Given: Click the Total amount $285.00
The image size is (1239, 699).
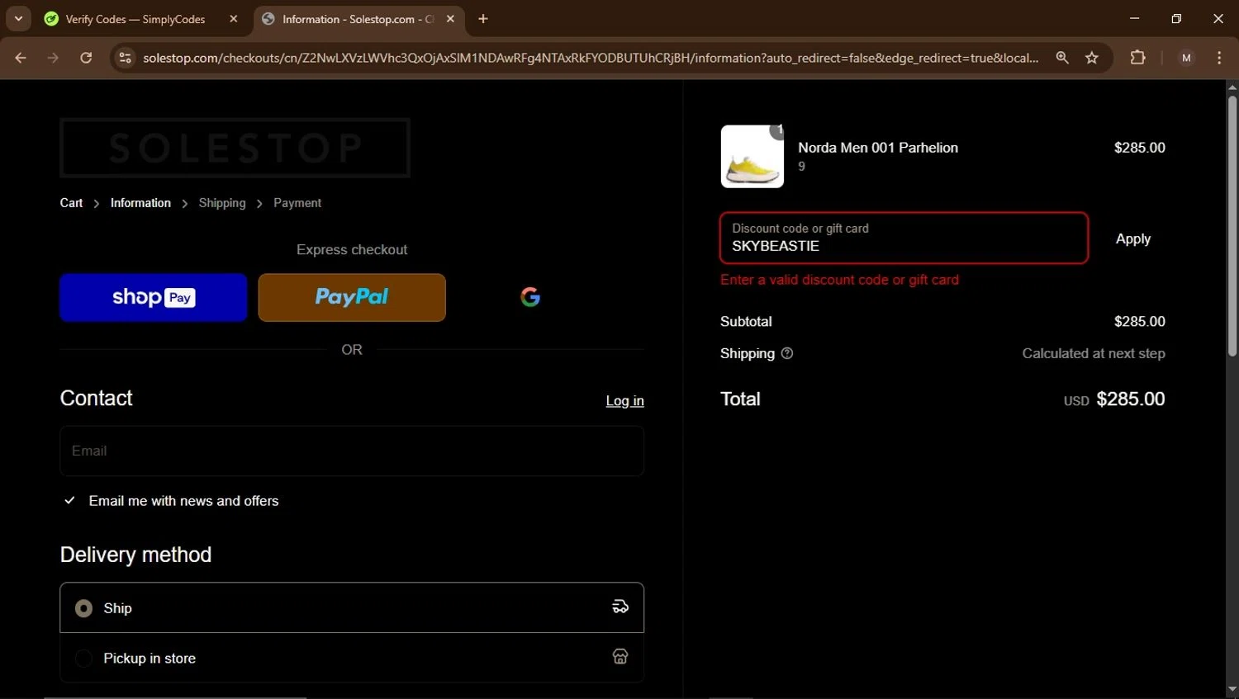Looking at the screenshot, I should 1130,399.
